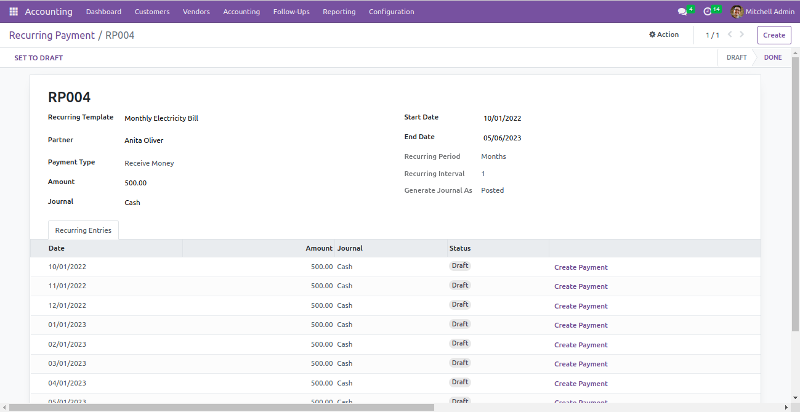Sort entries by Date column header
Image resolution: width=800 pixels, height=412 pixels.
pyautogui.click(x=57, y=248)
